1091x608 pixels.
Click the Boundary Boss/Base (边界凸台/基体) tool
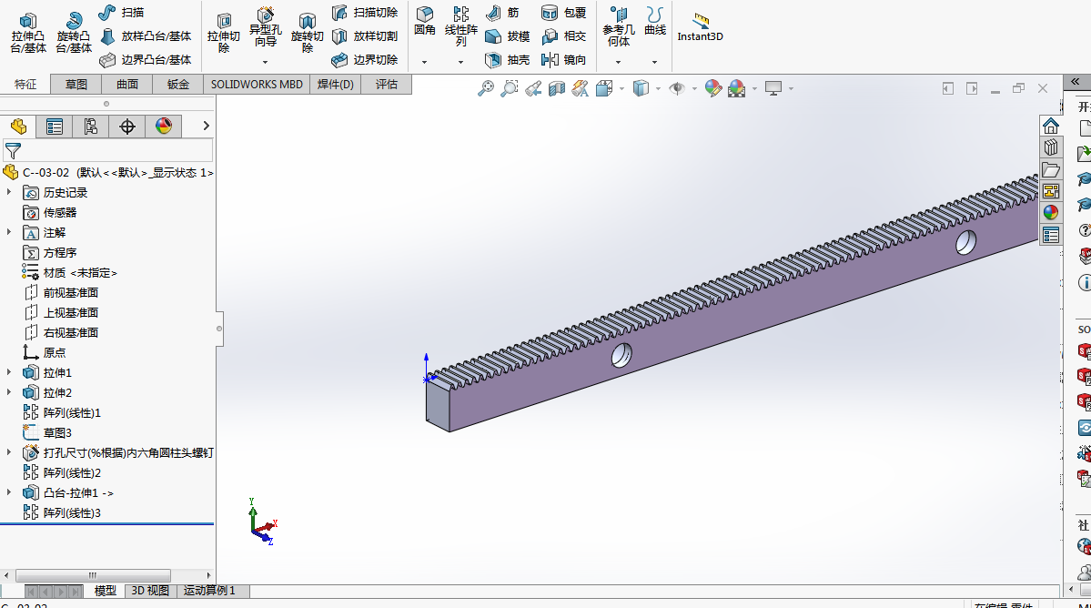click(145, 60)
